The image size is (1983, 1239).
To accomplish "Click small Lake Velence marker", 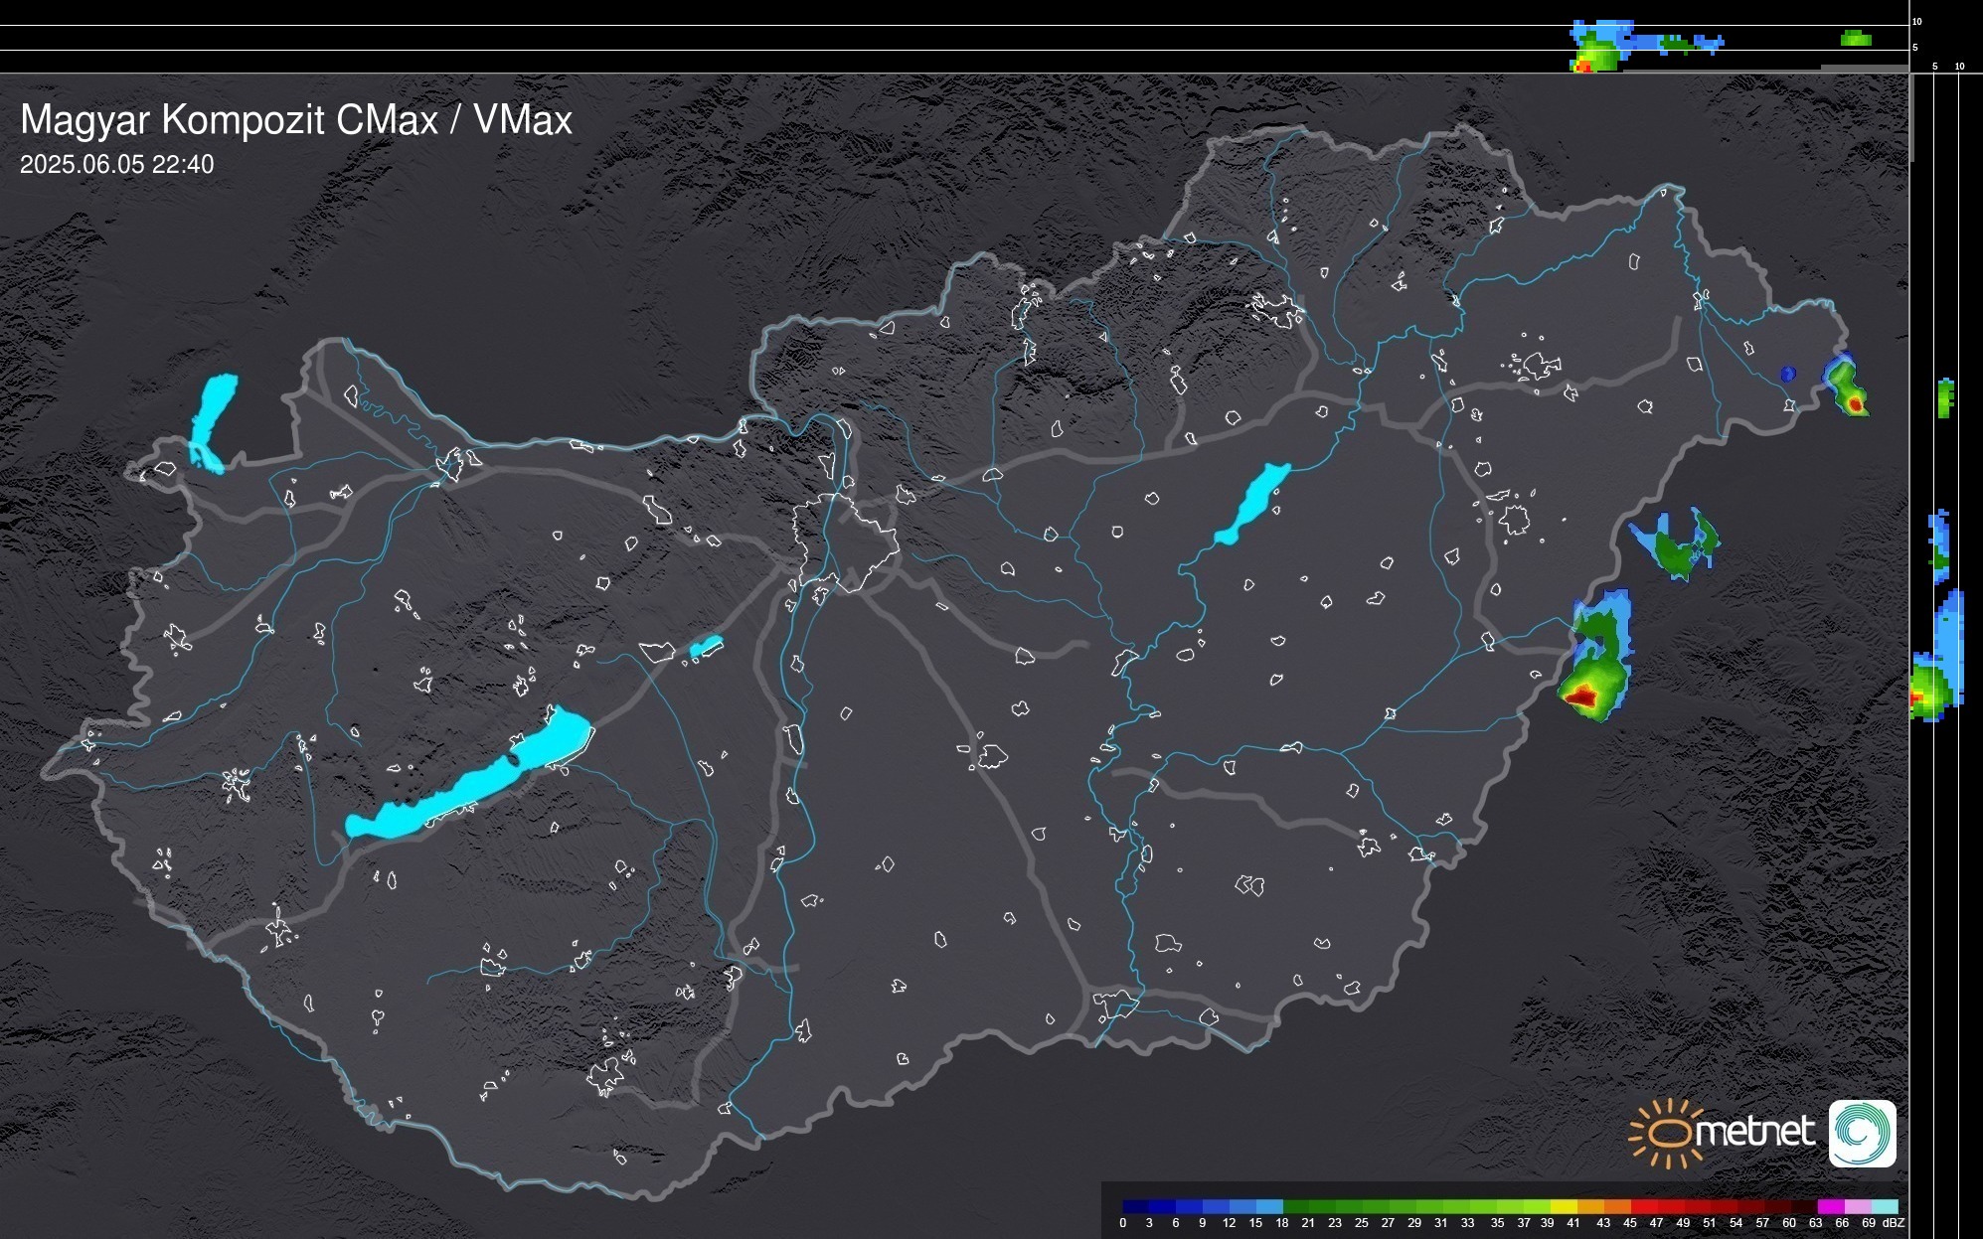I will [x=706, y=648].
